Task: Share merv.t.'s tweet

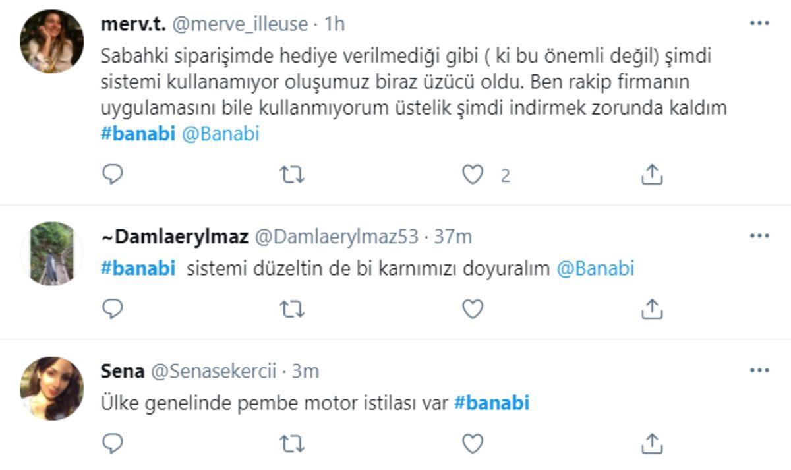Action: tap(653, 173)
